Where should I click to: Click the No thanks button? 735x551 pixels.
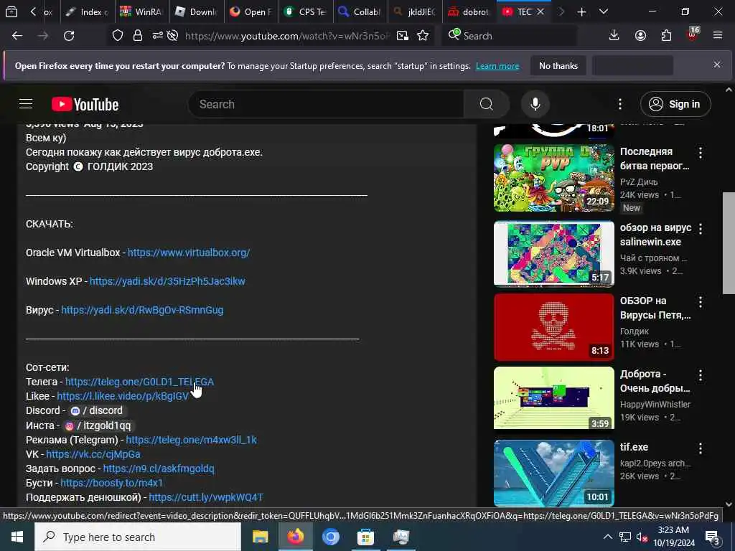(x=558, y=65)
